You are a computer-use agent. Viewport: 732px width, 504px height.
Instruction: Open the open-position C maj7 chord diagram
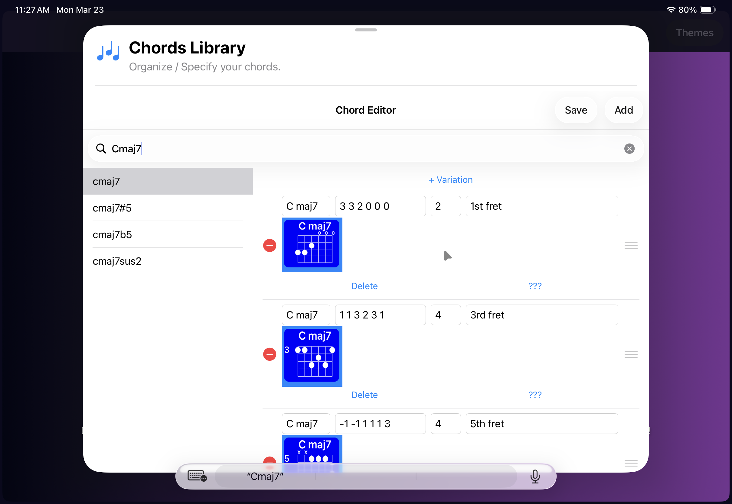click(x=312, y=245)
